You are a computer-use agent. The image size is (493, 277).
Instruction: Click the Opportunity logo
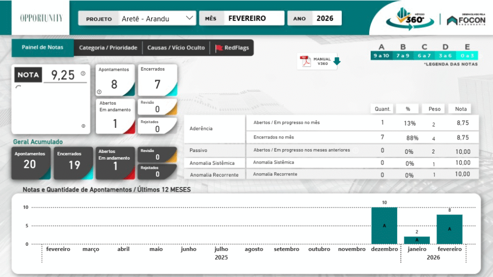[x=41, y=18]
